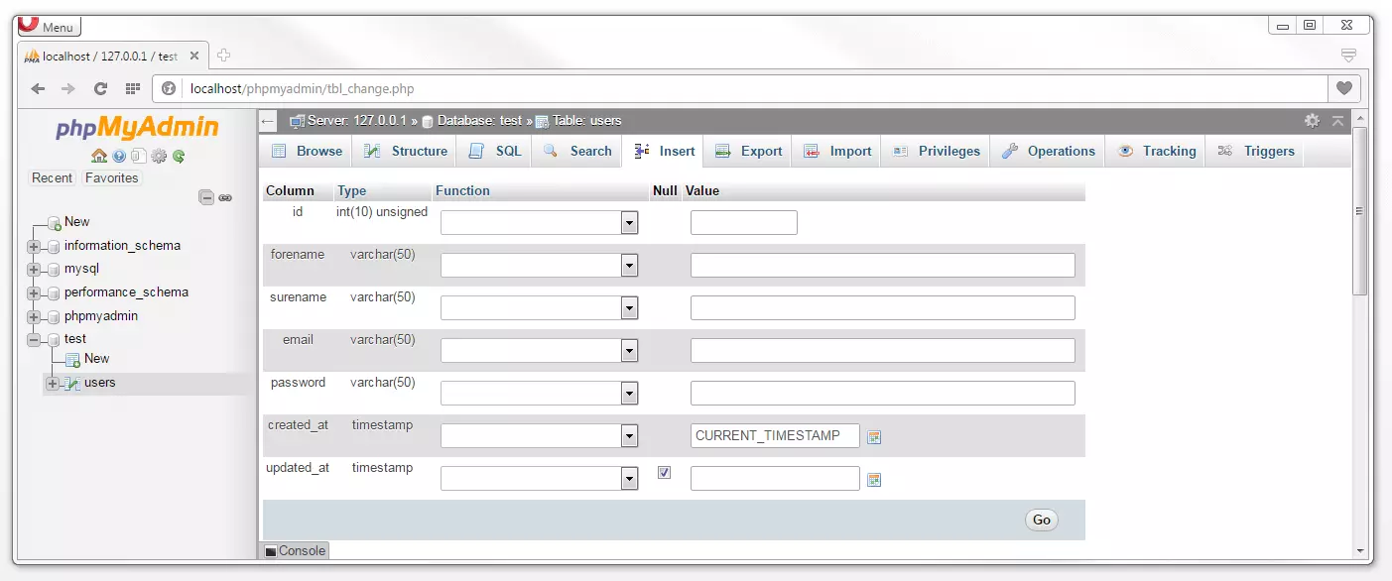Image resolution: width=1392 pixels, height=581 pixels.
Task: Open the page settings gear icon
Action: tap(1312, 121)
